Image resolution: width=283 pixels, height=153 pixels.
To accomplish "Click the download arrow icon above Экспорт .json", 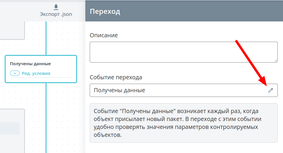I will pyautogui.click(x=56, y=7).
